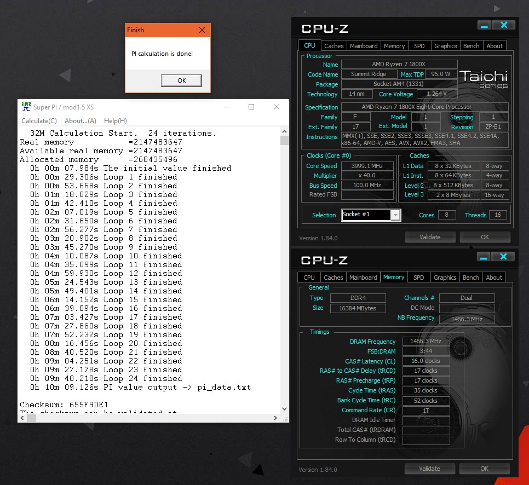Click the Bus Speed value '100.0 MHz'

point(367,185)
